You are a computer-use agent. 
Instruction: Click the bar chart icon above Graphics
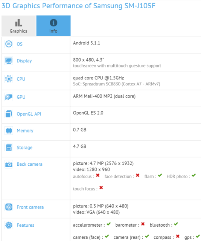(x=18, y=23)
